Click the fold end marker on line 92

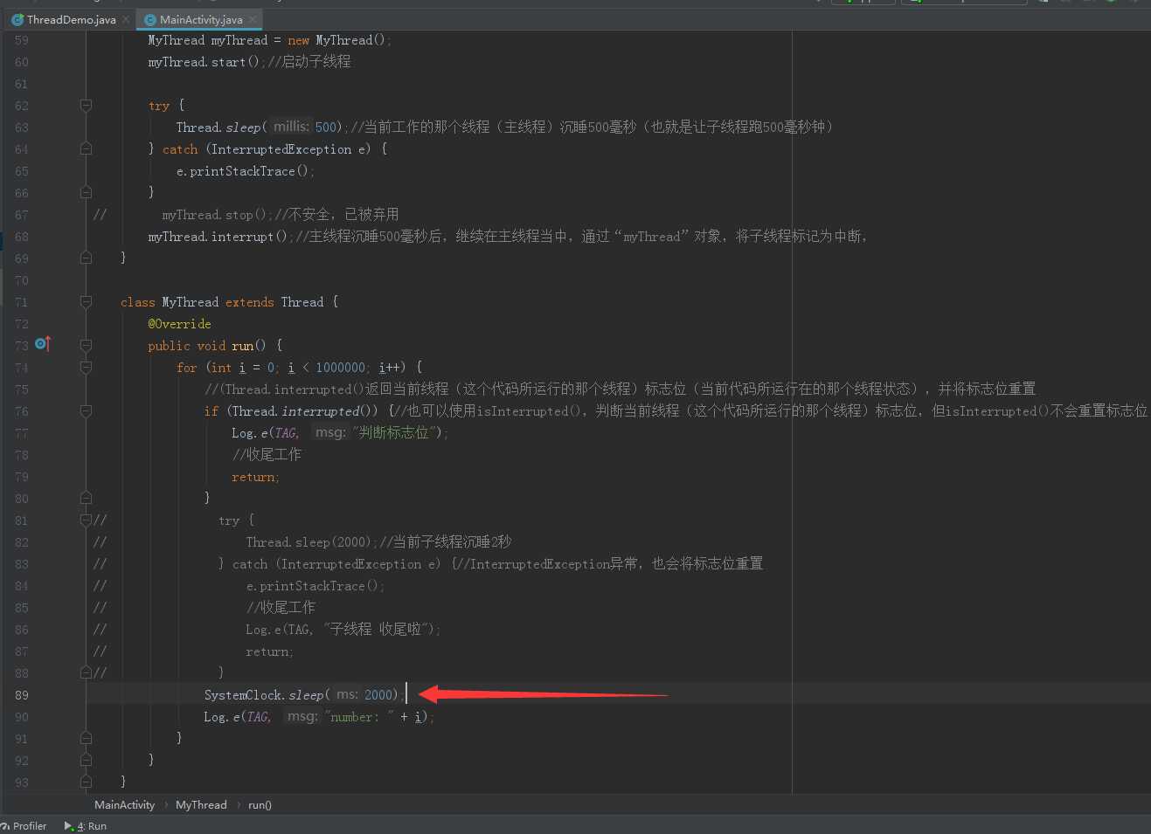86,760
